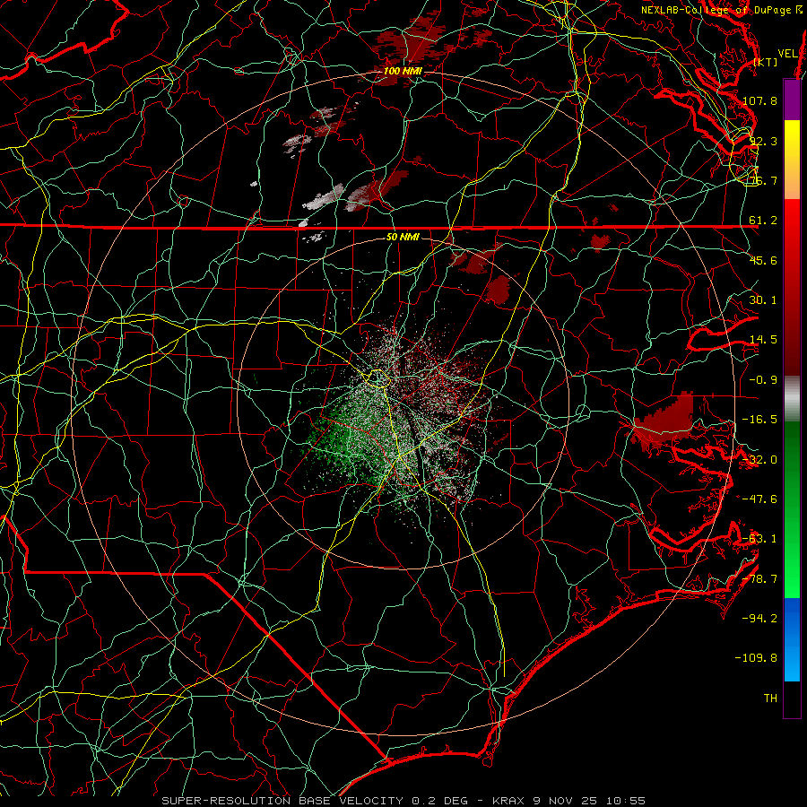Click the 76.7 velocity scale value
Screen dimensions: 807x807
[x=763, y=180]
